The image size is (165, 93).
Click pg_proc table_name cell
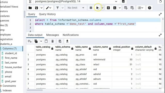pos(83,55)
